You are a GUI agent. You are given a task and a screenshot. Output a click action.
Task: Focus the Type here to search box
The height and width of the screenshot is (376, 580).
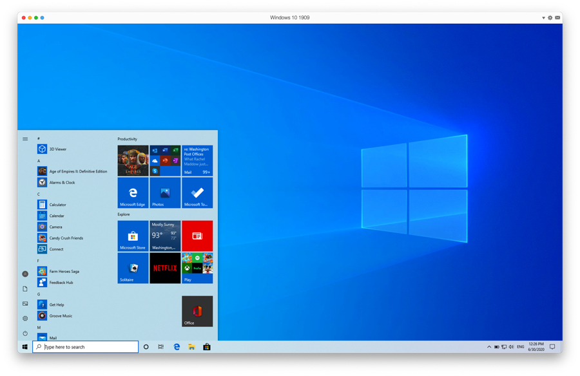pos(86,347)
